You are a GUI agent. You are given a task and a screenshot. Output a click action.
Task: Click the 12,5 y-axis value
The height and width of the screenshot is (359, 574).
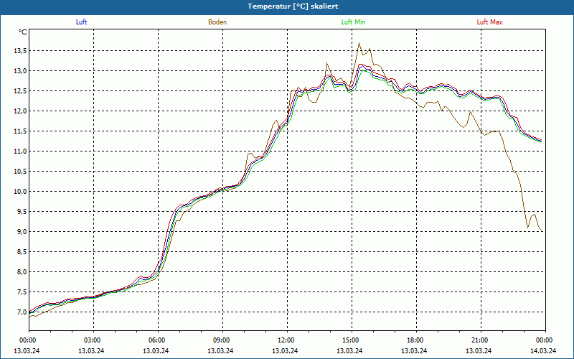tap(20, 91)
